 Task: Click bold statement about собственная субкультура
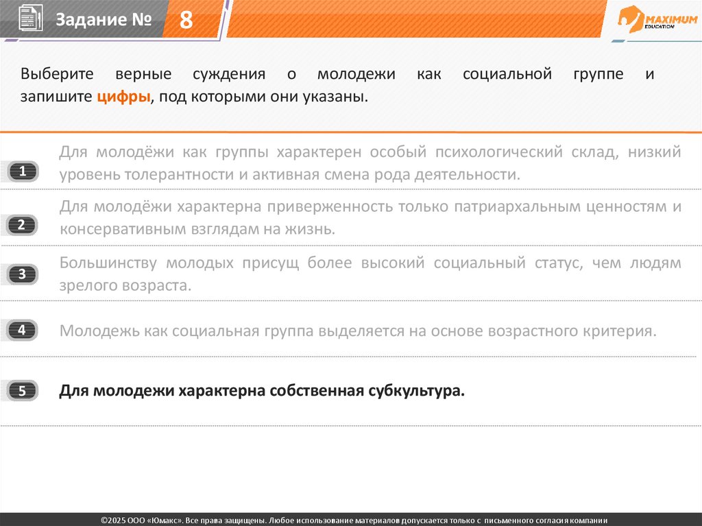(x=262, y=392)
